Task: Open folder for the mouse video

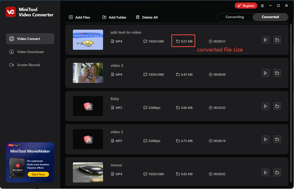Action: point(277,172)
